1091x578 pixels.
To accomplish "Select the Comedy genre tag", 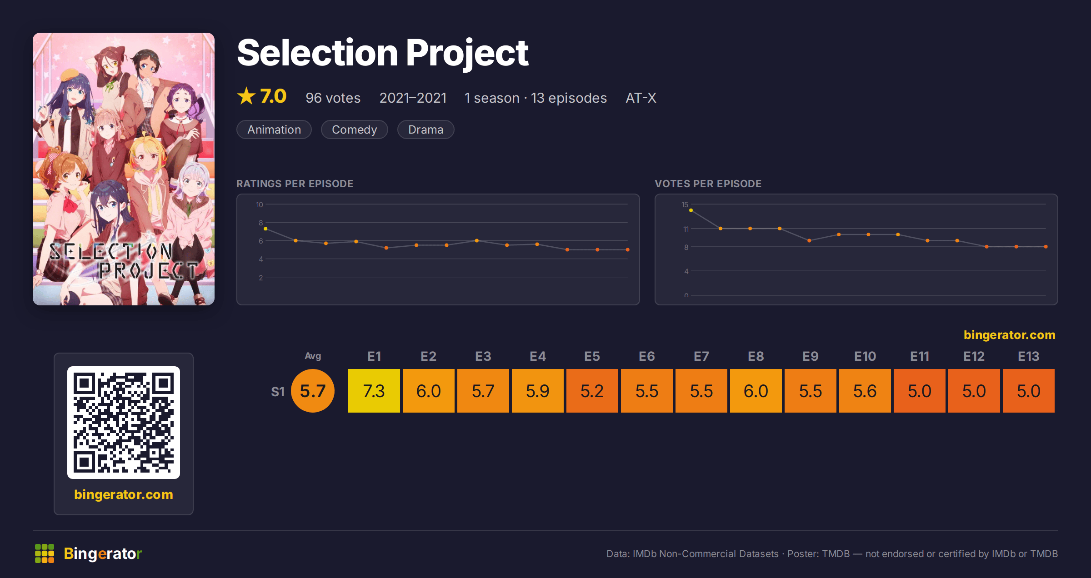I will 355,130.
